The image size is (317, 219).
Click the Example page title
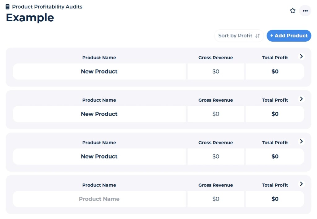click(x=30, y=18)
